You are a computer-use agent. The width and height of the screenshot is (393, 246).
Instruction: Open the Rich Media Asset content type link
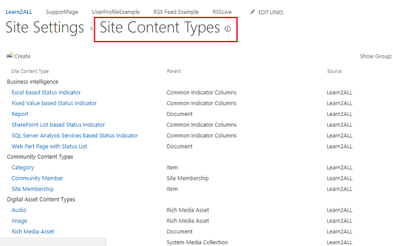click(x=33, y=232)
